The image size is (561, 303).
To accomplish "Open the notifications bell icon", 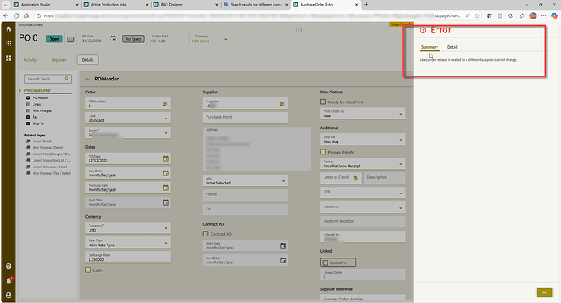I will pos(8,280).
